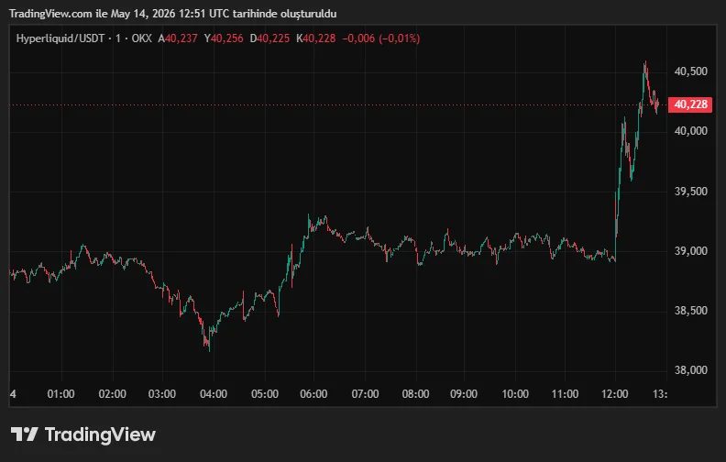Click the 39,500 price axis label
726x462 pixels.
click(691, 192)
